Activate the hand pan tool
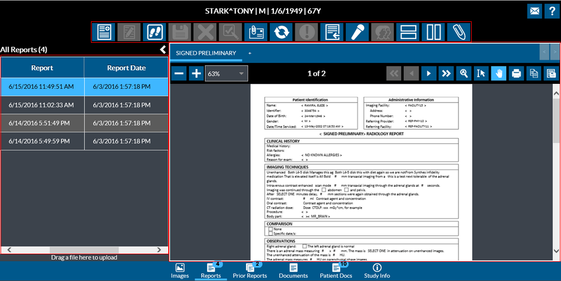The image size is (561, 281). click(499, 73)
